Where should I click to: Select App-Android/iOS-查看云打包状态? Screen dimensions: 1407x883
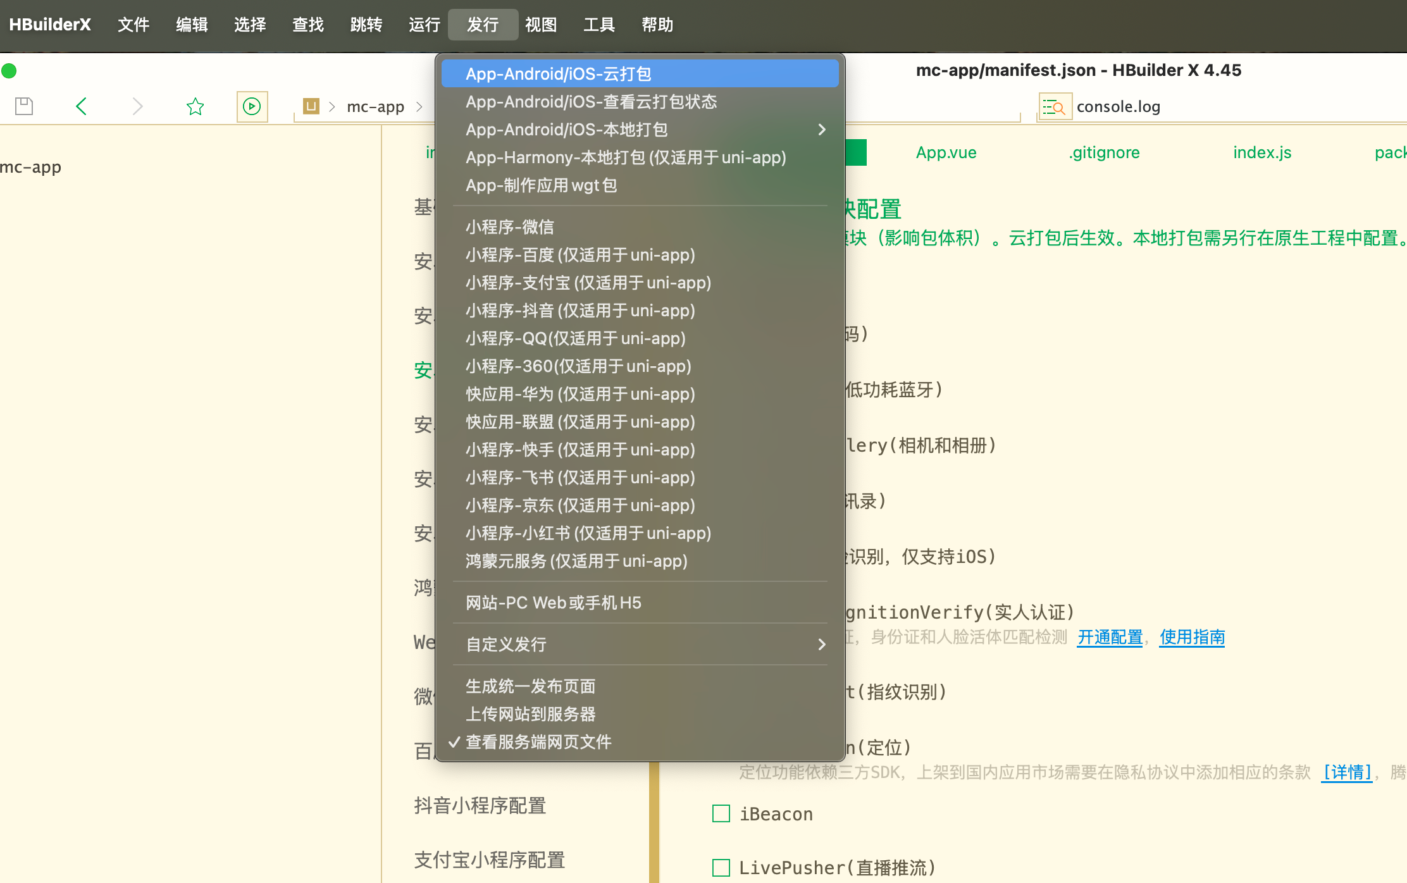tap(640, 102)
